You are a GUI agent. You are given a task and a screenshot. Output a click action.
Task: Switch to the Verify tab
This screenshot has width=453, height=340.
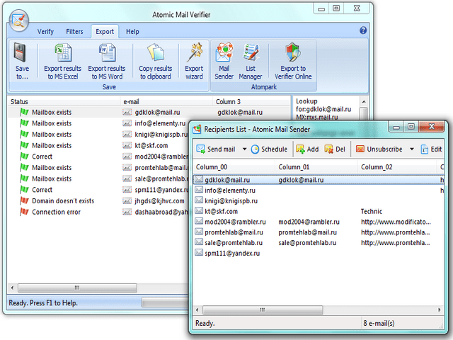click(x=45, y=32)
